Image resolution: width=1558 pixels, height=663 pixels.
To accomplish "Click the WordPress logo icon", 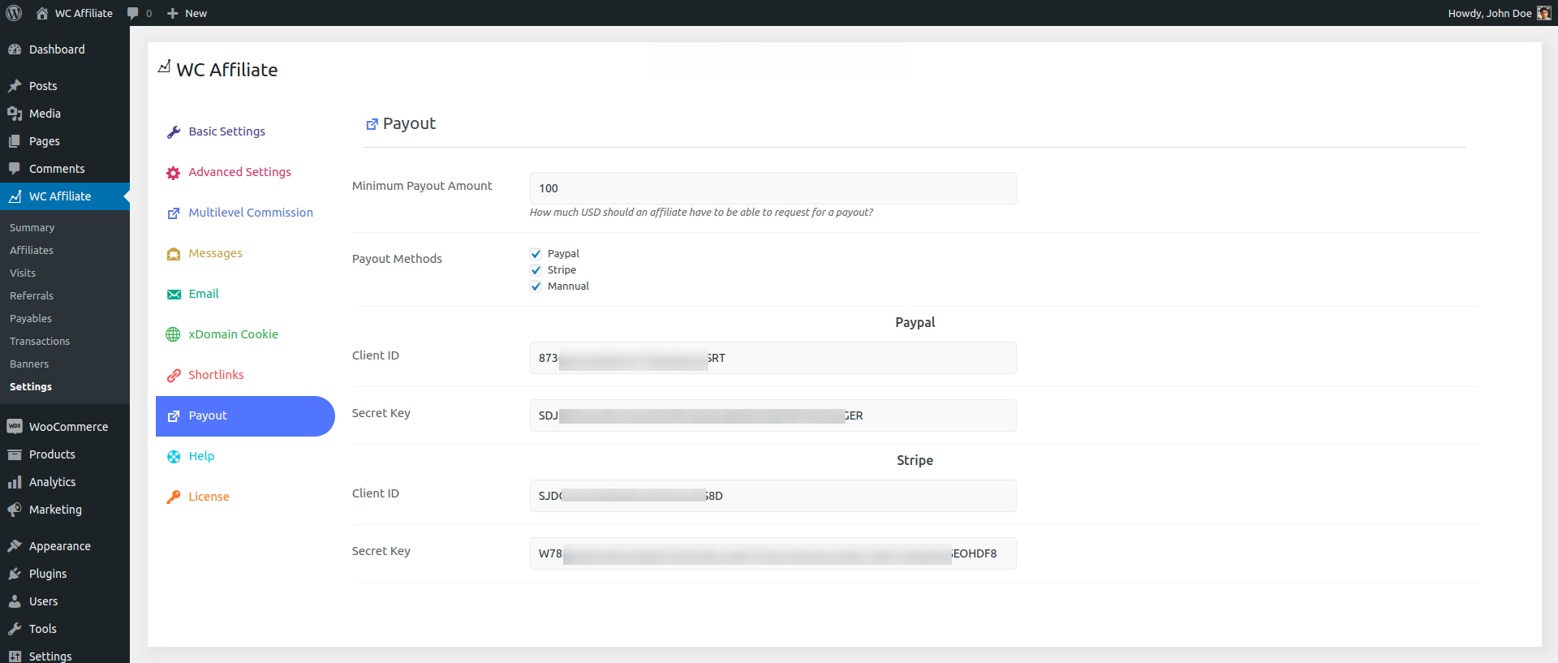I will pos(14,13).
